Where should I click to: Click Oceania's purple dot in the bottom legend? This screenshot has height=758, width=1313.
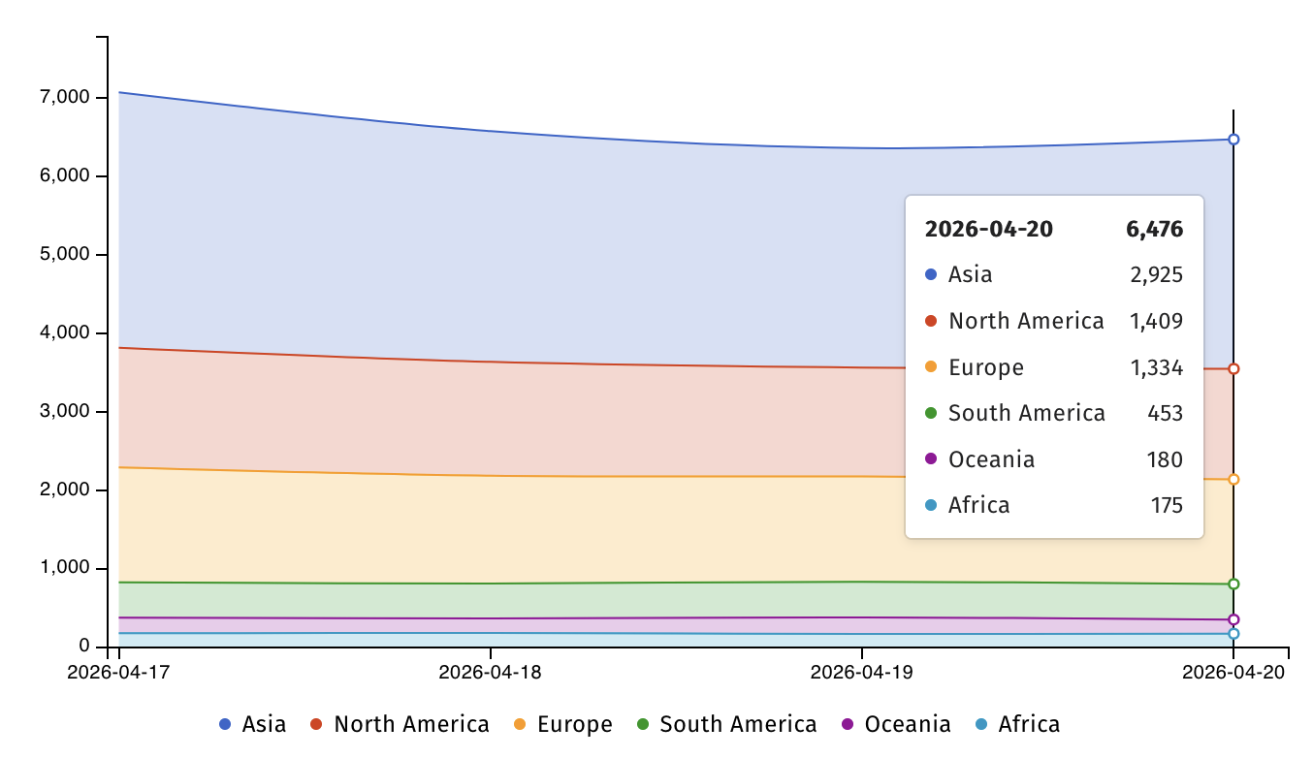(847, 724)
